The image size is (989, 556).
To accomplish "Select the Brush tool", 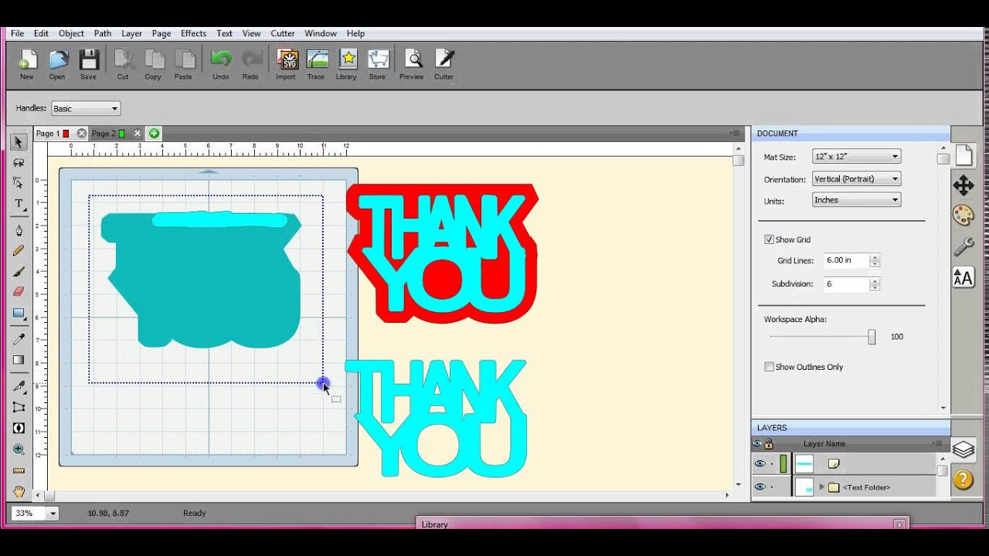I will [19, 271].
